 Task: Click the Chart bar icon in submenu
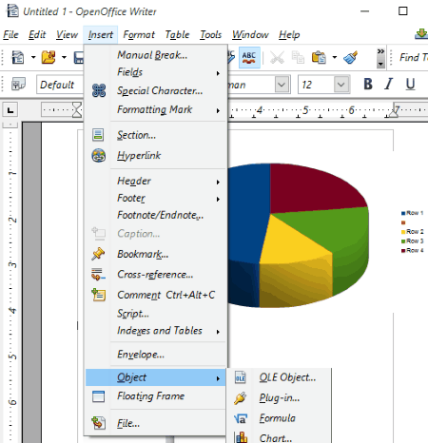(x=241, y=437)
